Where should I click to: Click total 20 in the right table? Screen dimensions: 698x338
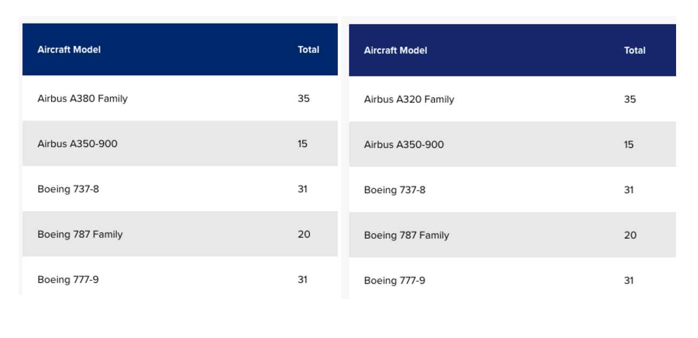tap(631, 235)
